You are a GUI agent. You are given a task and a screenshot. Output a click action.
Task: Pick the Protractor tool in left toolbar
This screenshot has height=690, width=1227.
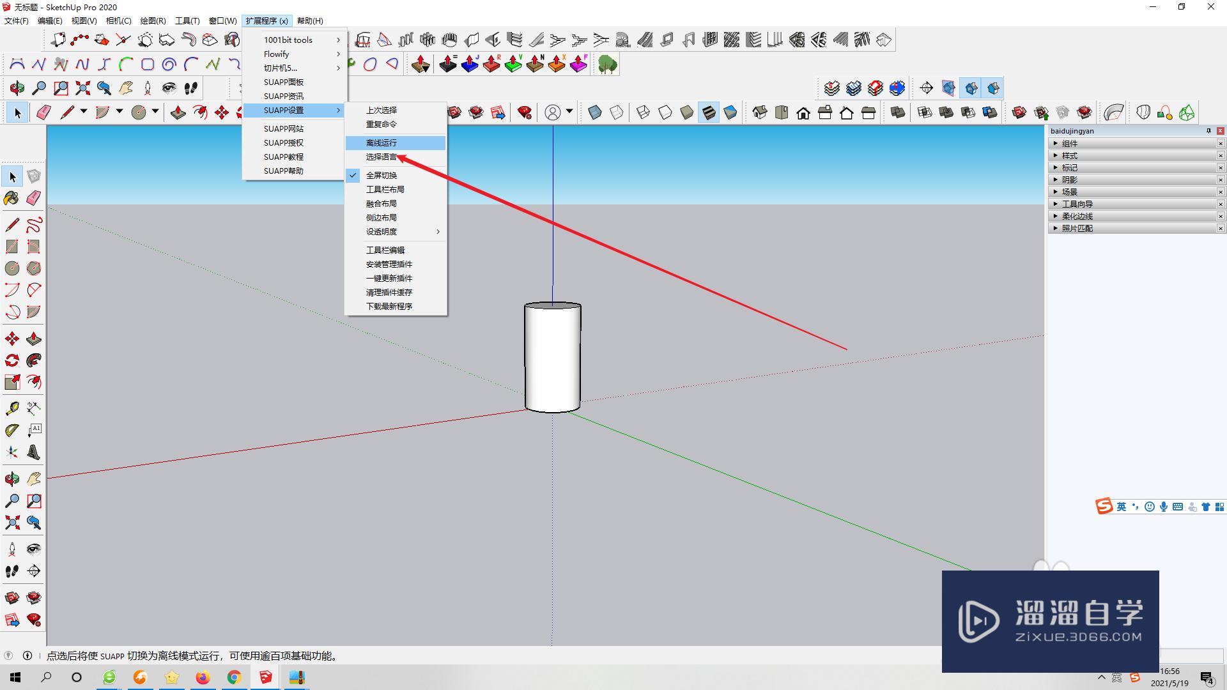click(12, 431)
